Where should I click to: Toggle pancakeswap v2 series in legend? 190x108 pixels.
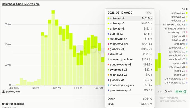click(176, 82)
